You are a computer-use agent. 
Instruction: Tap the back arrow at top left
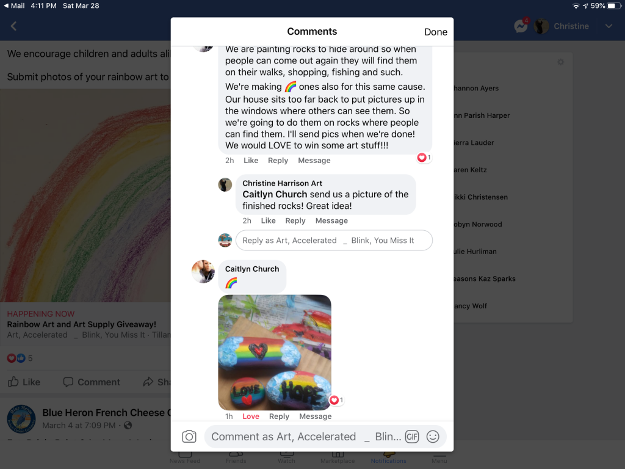[13, 26]
